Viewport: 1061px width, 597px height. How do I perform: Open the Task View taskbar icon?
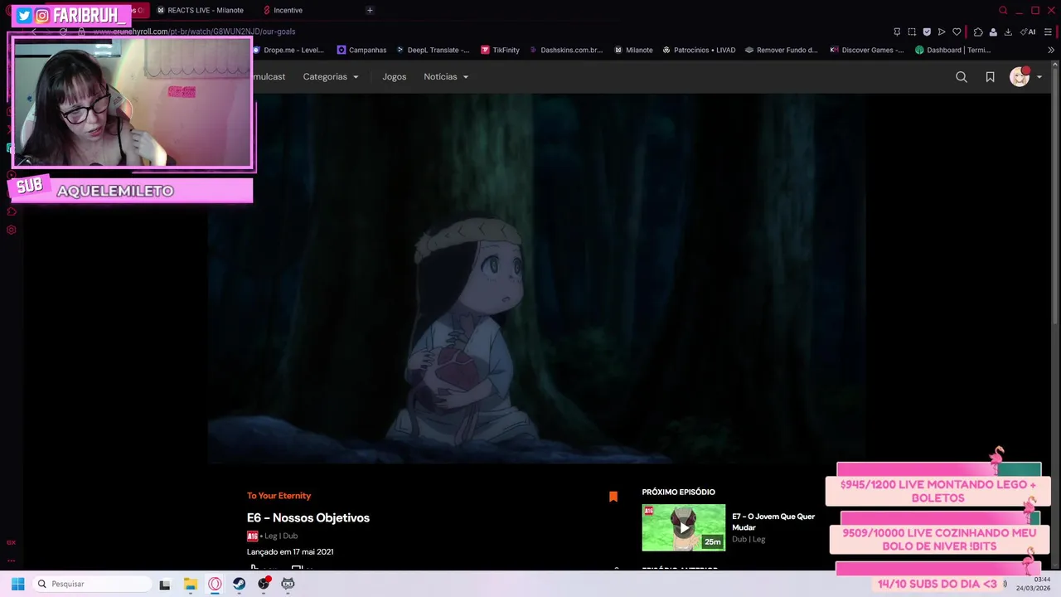[165, 584]
